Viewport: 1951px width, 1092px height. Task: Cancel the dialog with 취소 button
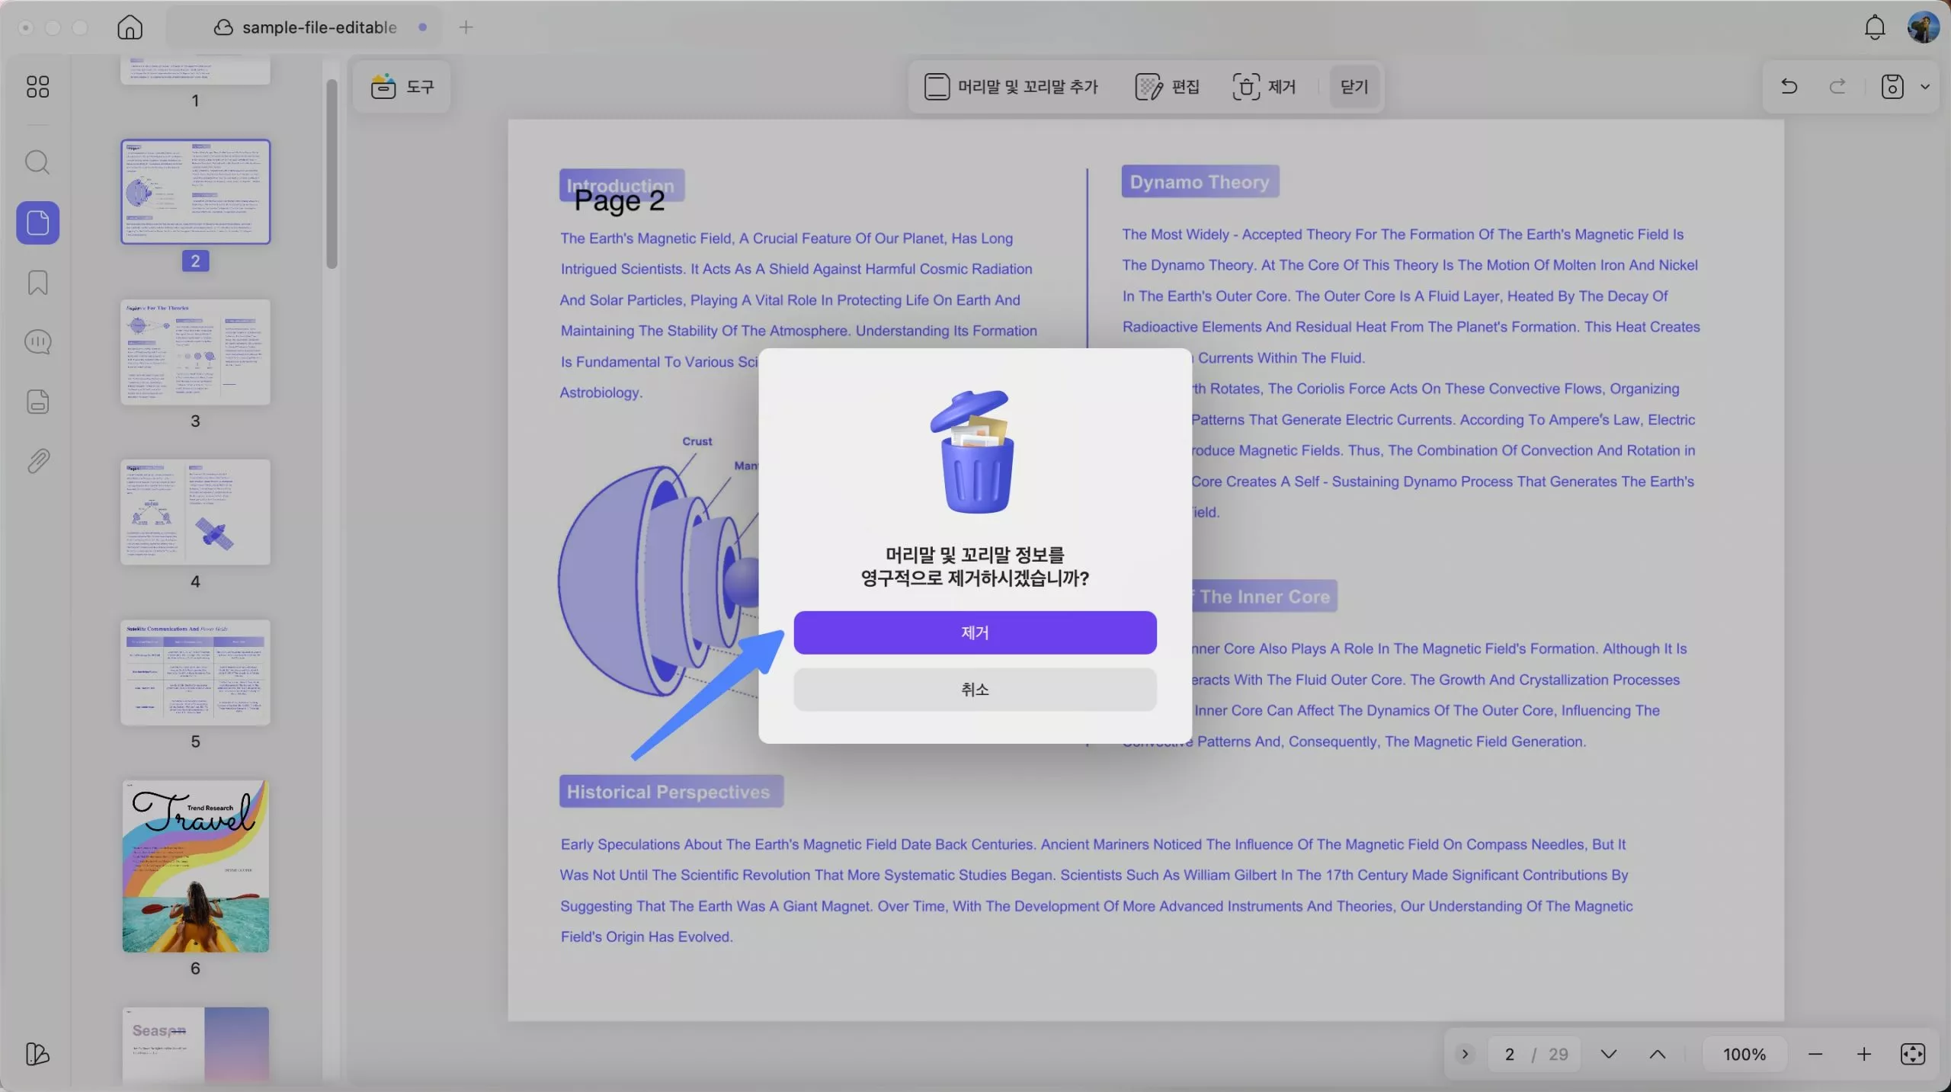(975, 690)
